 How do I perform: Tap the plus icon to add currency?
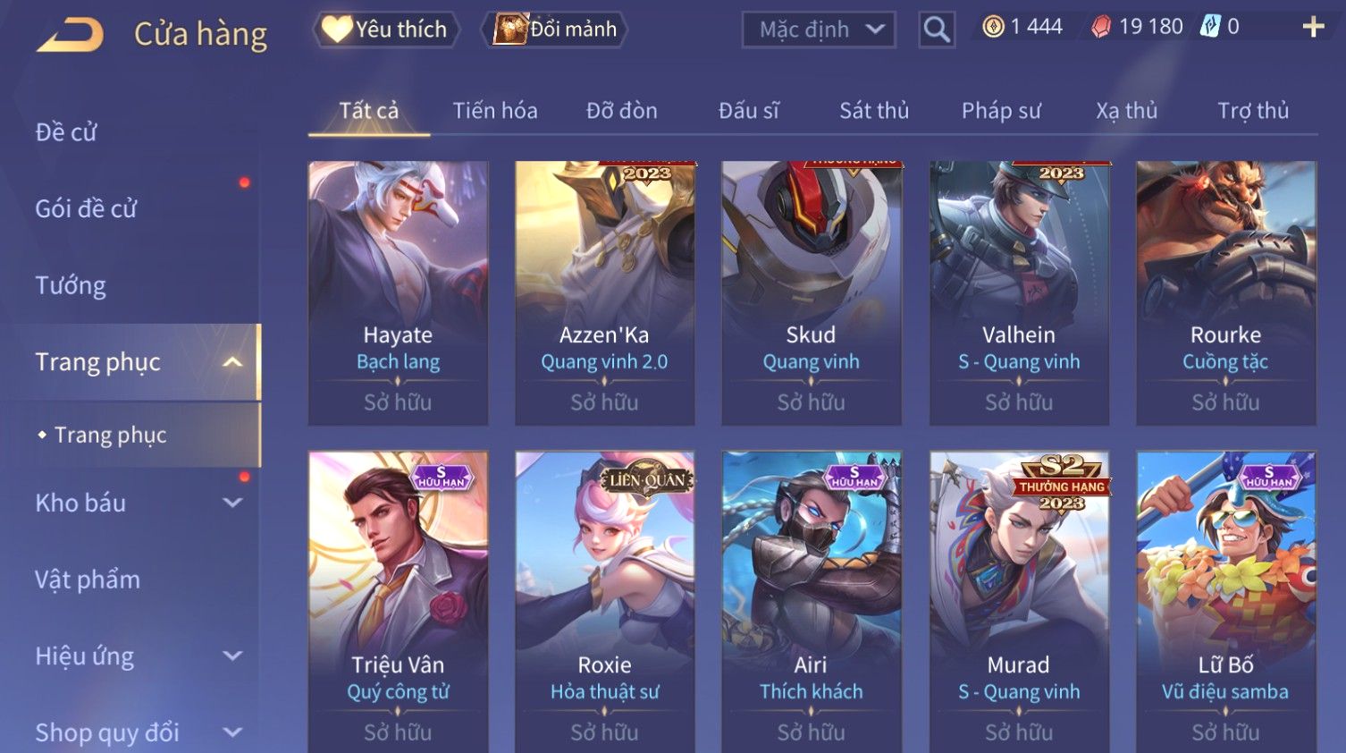click(1313, 27)
